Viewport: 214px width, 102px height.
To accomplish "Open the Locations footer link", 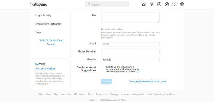I will (x=125, y=94).
